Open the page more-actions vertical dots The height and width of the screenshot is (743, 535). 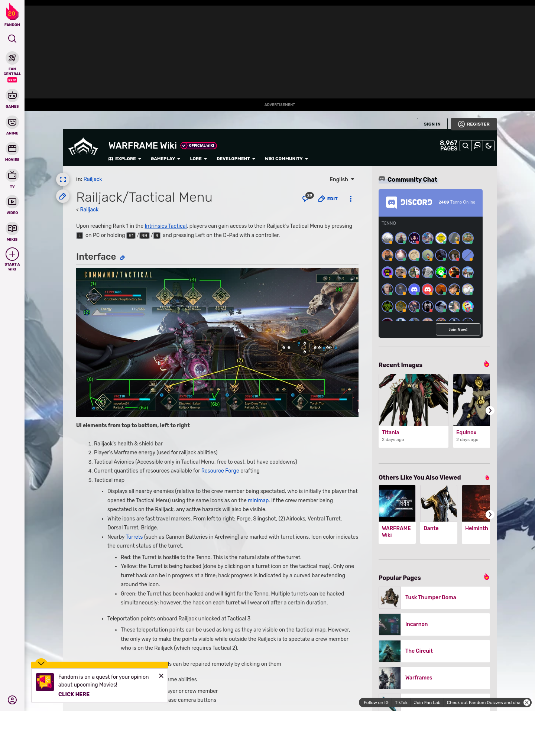(x=351, y=199)
